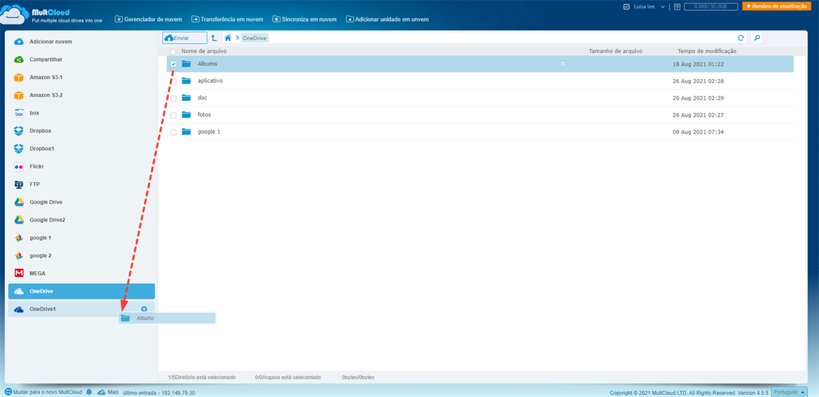Open the OneDrive1 dropdown arrow
This screenshot has width=819, height=397.
tap(144, 309)
